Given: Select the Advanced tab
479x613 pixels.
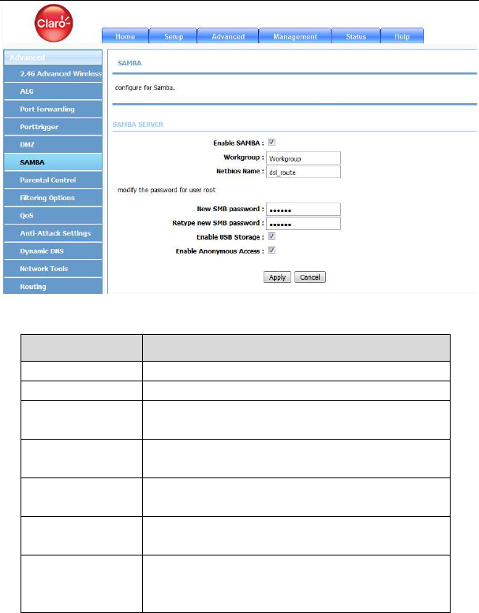Looking at the screenshot, I should pyautogui.click(x=228, y=36).
